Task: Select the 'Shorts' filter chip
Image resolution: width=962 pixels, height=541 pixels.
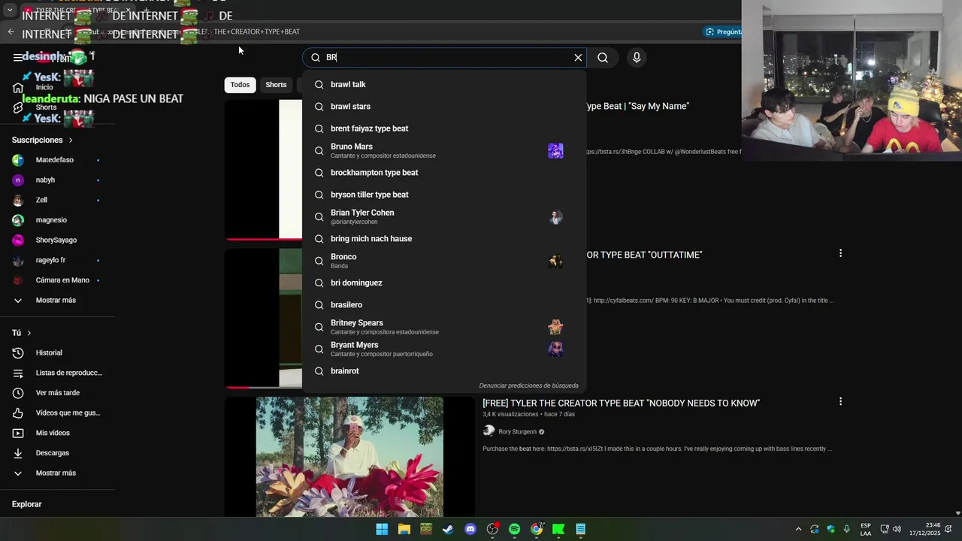Action: click(276, 85)
